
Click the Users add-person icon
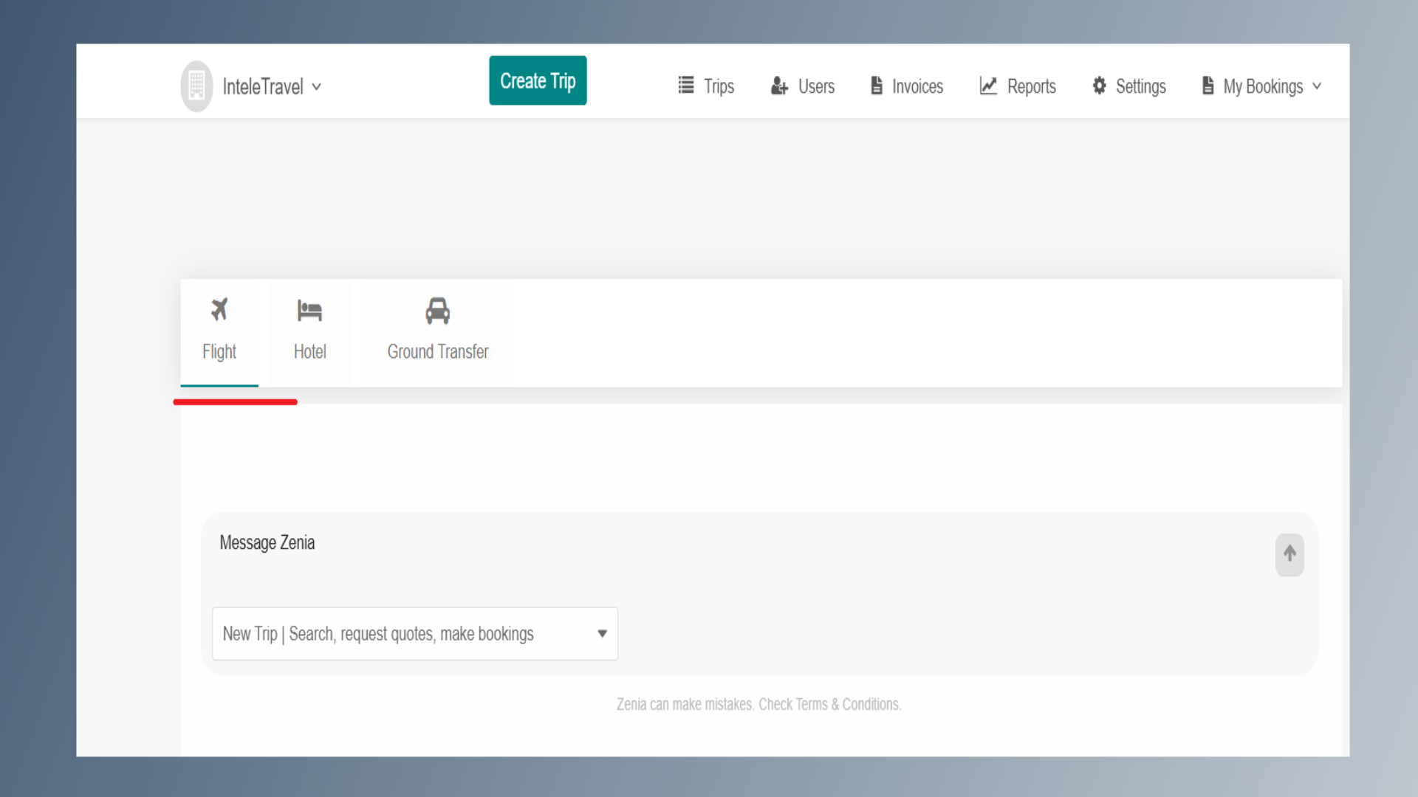(x=779, y=86)
